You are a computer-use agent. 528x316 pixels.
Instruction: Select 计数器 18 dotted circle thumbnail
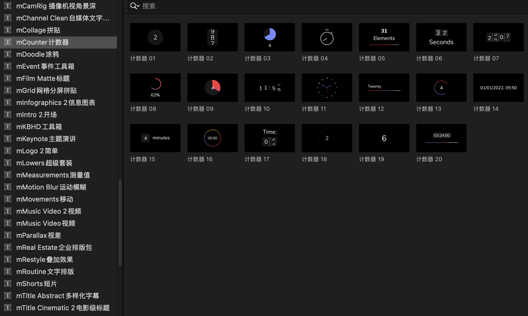coord(327,138)
